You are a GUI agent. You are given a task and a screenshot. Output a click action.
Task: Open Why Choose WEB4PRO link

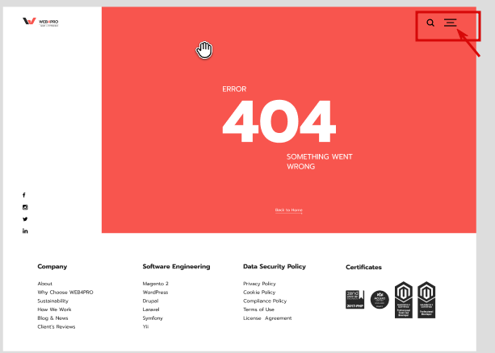[65, 293]
